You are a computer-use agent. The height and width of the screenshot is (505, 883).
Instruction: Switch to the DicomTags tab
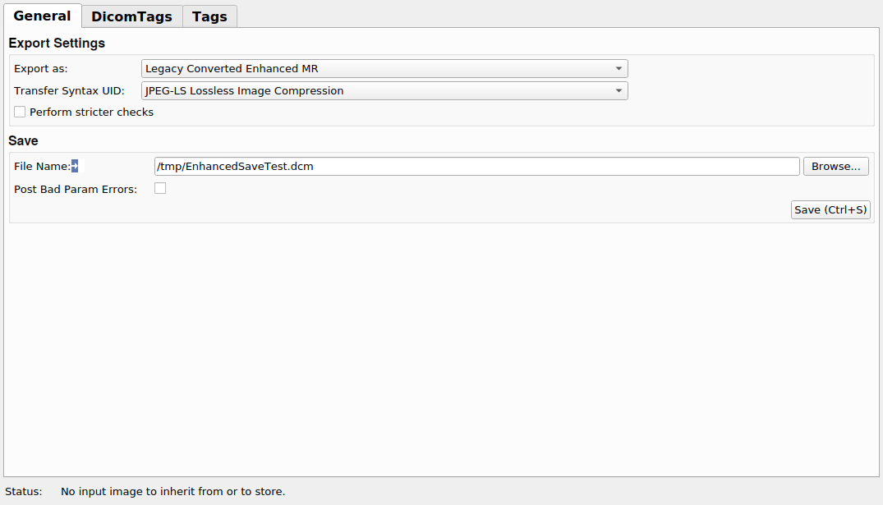pyautogui.click(x=131, y=16)
